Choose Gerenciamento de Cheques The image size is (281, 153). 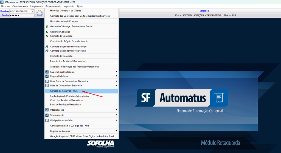(x=64, y=21)
